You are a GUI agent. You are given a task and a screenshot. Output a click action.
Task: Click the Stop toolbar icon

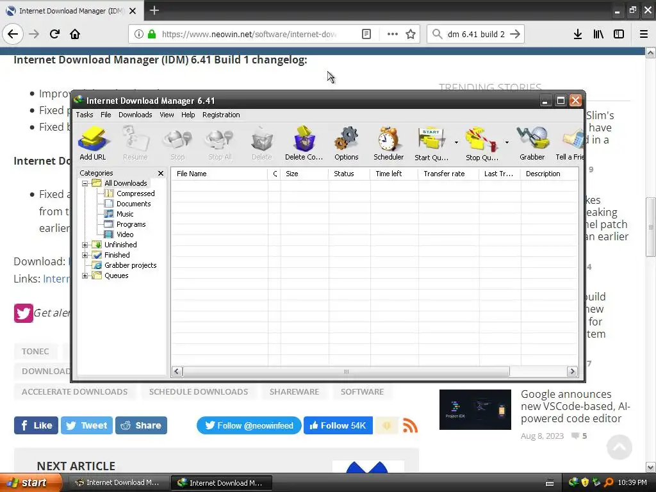tap(177, 143)
